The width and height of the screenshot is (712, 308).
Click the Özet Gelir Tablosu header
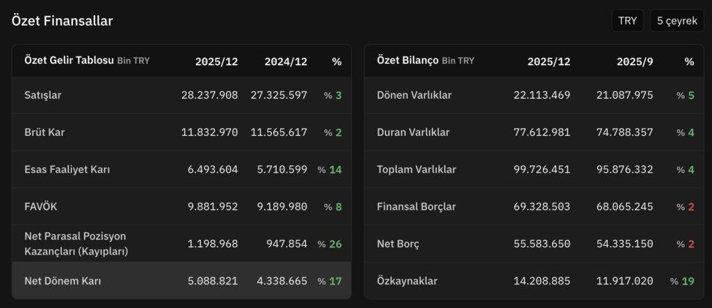tap(68, 60)
